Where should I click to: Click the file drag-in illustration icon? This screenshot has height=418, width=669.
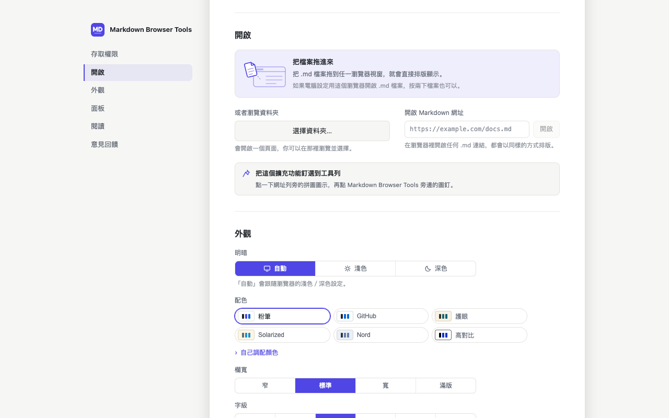point(265,74)
